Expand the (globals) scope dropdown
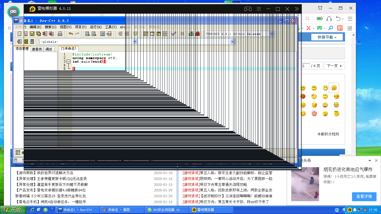 coord(135,42)
